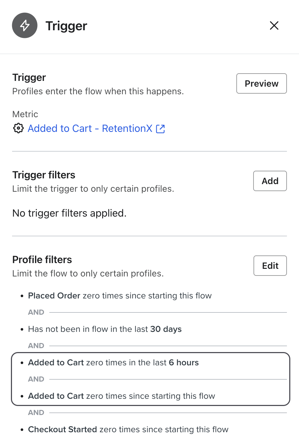The image size is (299, 444).
Task: Click the 6 hours value in the filter
Action: (183, 362)
